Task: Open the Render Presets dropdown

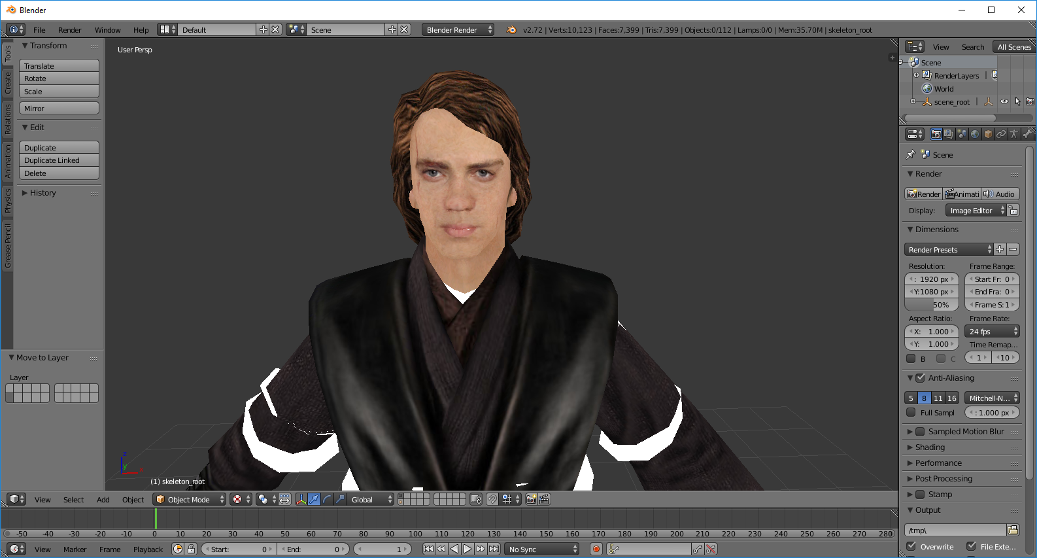Action: tap(949, 249)
